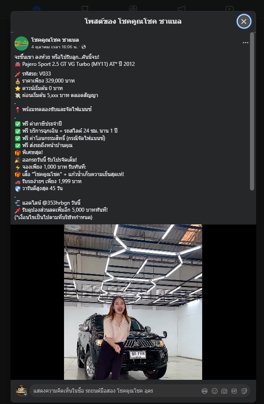Open the dimmed insights chart icon in top bar
Viewport: 264px width, 404px height.
point(133,8)
